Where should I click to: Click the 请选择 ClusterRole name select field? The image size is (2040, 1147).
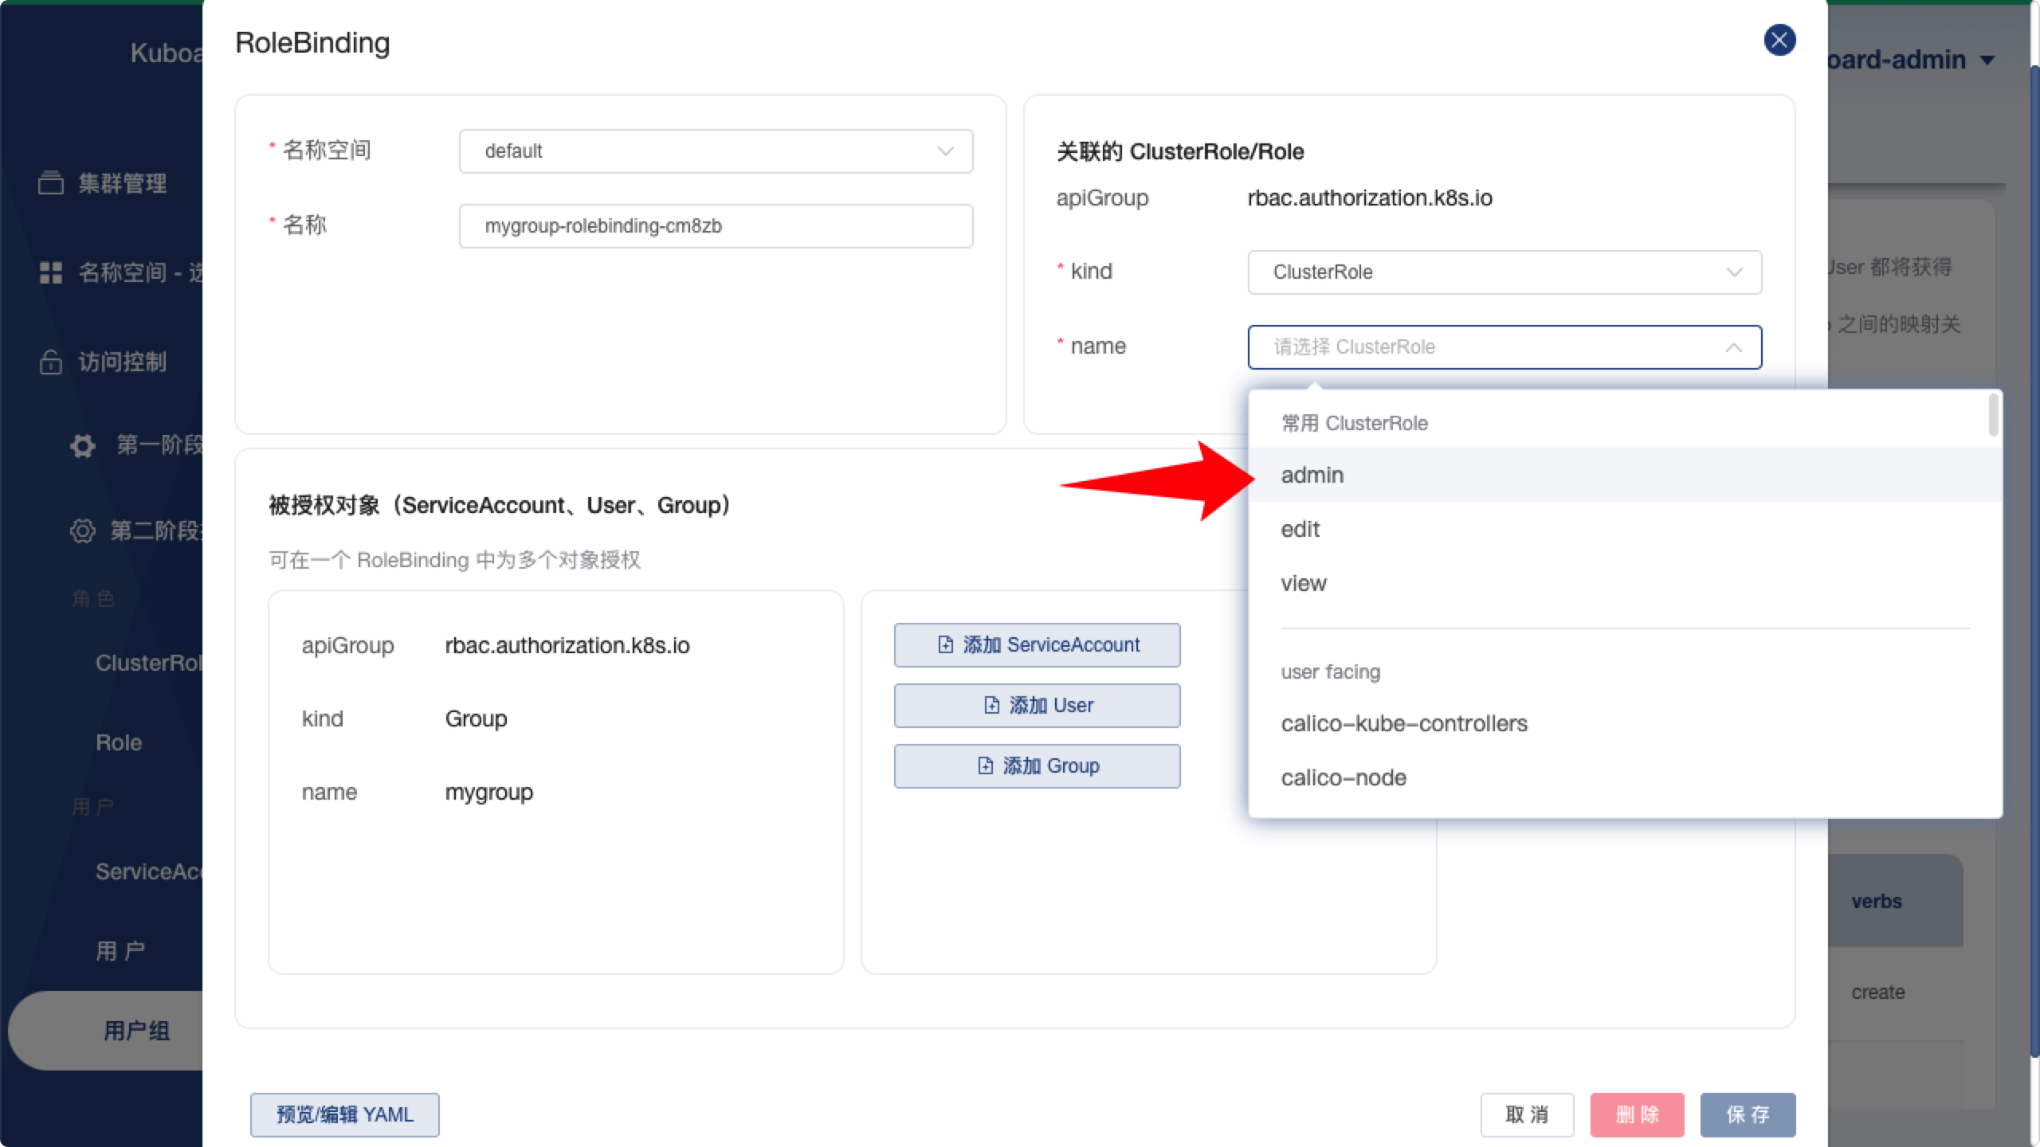coord(1504,347)
